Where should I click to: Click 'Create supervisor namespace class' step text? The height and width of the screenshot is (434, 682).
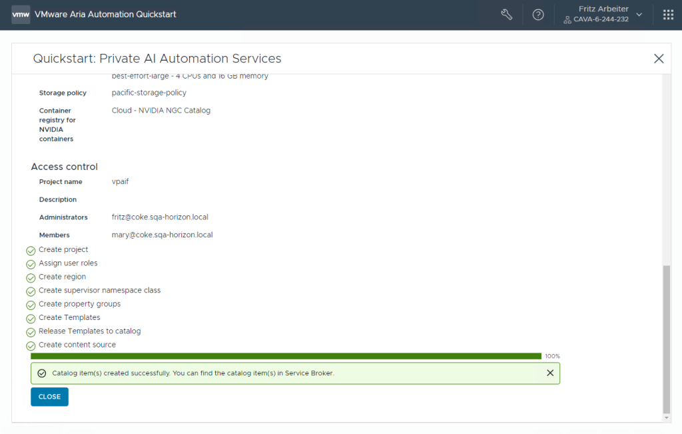point(100,290)
